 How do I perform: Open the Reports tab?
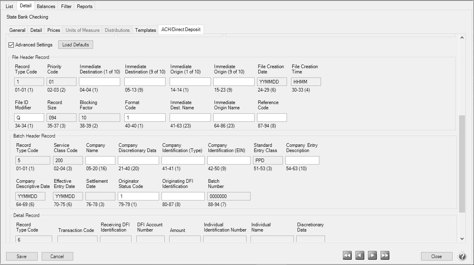[85, 6]
